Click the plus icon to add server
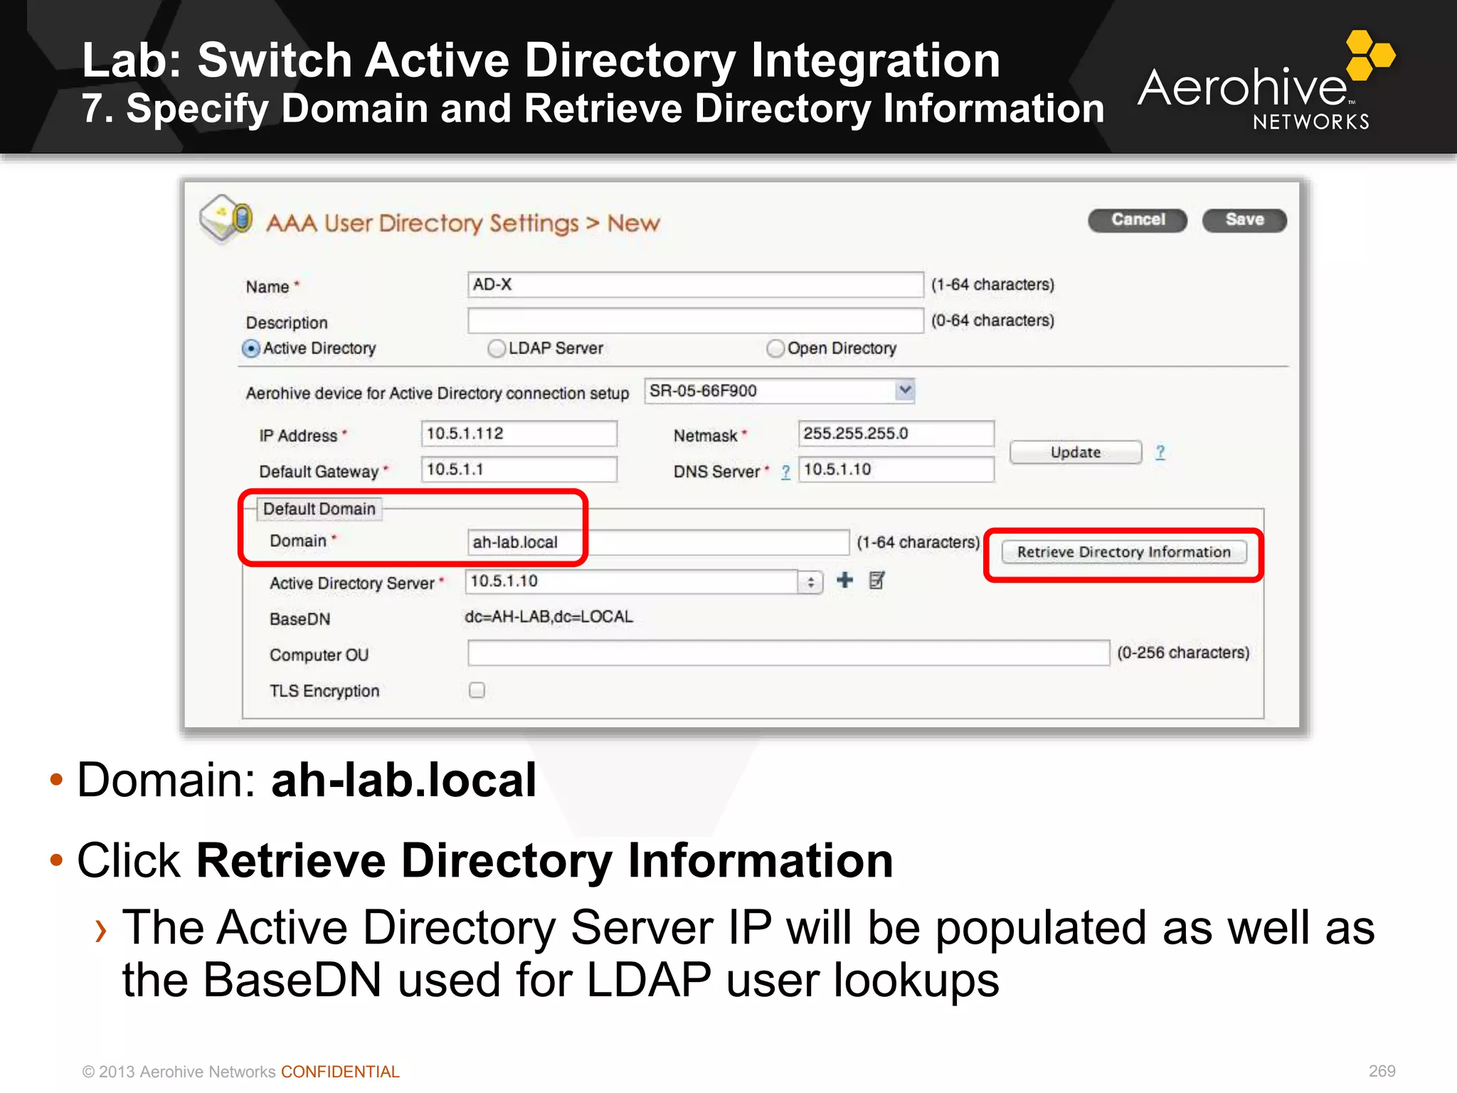The height and width of the screenshot is (1093, 1457). coord(844,581)
